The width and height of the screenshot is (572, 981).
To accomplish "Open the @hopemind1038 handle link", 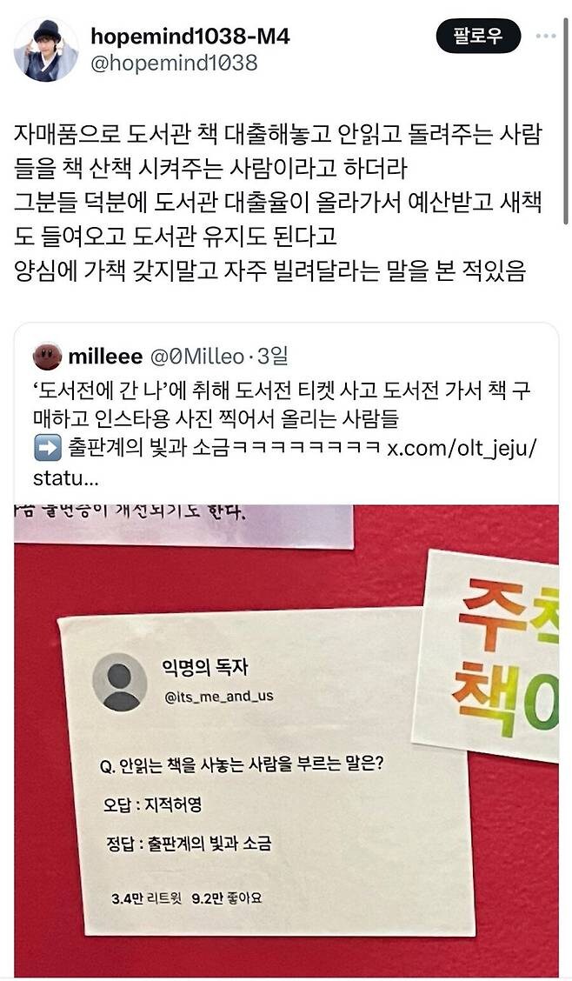I will pyautogui.click(x=174, y=63).
